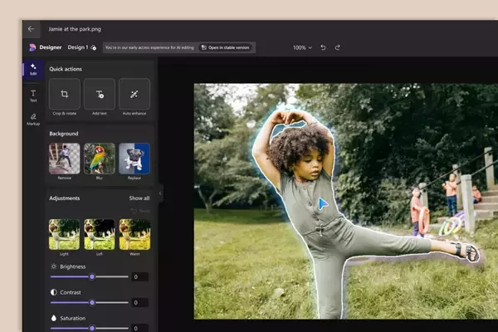The image size is (498, 332).
Task: Choose the Add text quick action
Action: [100, 94]
